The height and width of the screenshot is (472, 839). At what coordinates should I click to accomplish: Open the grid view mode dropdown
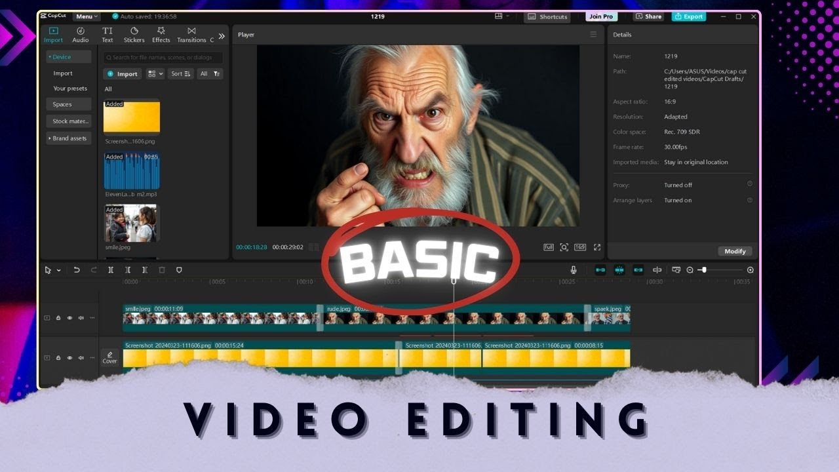coord(155,74)
